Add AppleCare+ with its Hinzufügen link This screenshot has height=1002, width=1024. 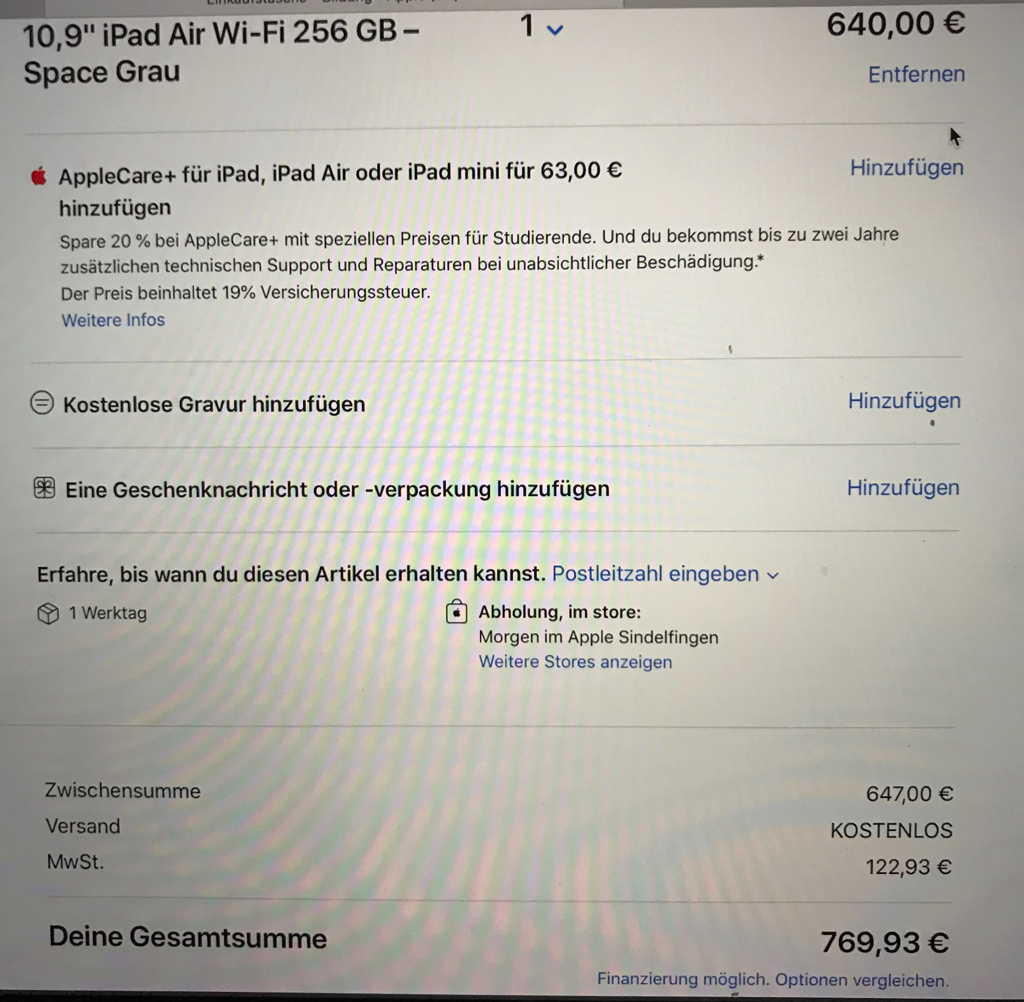click(906, 167)
